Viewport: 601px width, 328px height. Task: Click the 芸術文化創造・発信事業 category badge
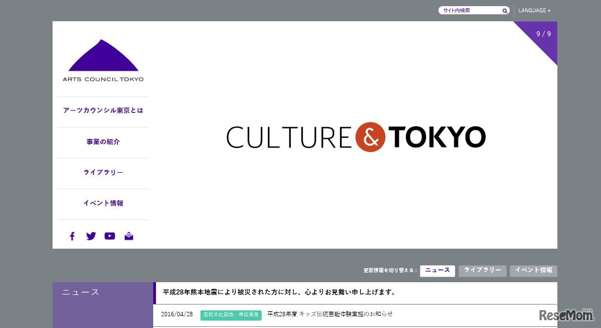(x=230, y=315)
